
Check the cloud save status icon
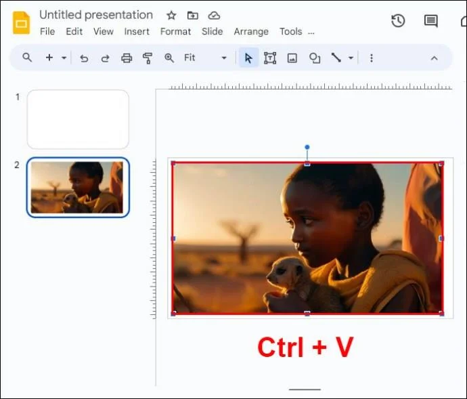[x=214, y=15]
